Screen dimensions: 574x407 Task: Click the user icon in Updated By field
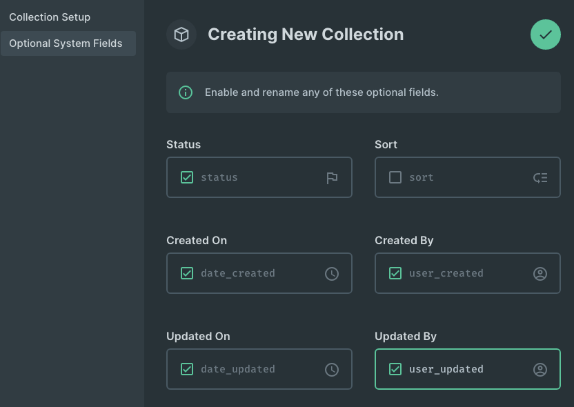point(540,370)
